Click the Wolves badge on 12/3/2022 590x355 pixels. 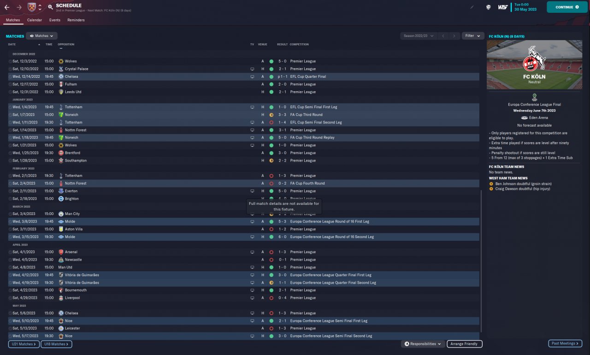(61, 61)
